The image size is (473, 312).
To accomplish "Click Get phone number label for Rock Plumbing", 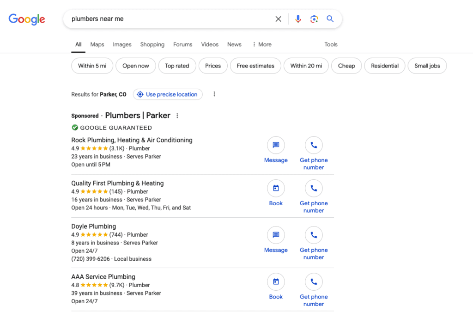I will click(x=314, y=164).
